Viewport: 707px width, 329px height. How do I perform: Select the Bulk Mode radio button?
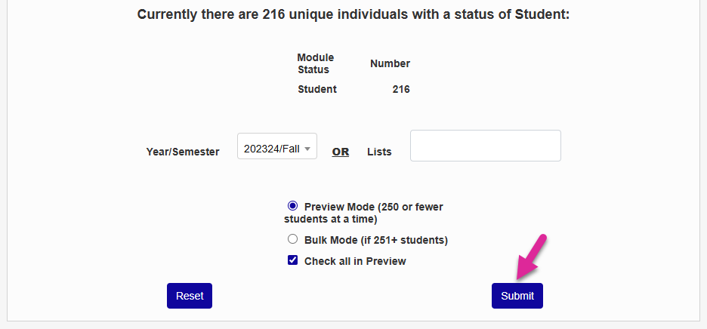pos(293,239)
